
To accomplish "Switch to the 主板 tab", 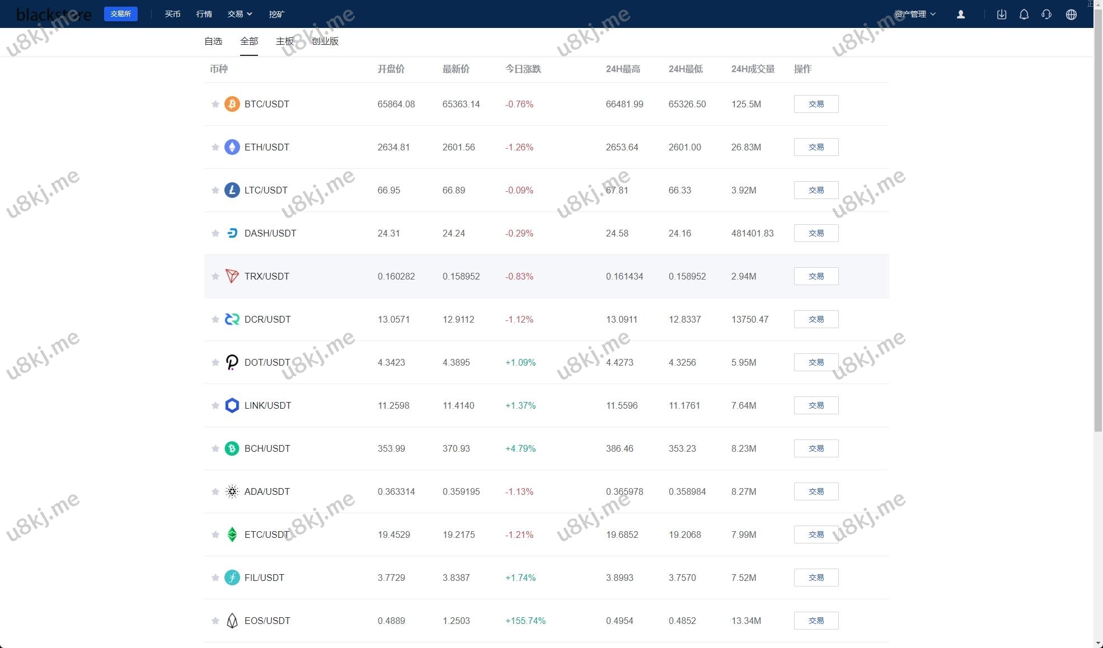I will click(x=284, y=41).
